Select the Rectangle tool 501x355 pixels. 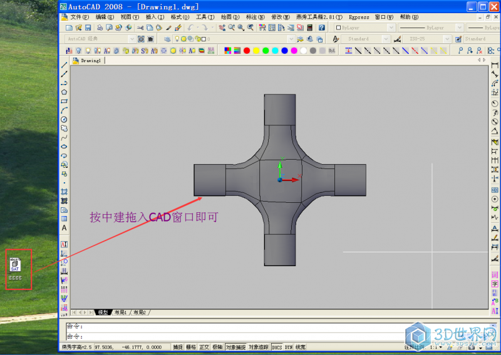click(65, 101)
